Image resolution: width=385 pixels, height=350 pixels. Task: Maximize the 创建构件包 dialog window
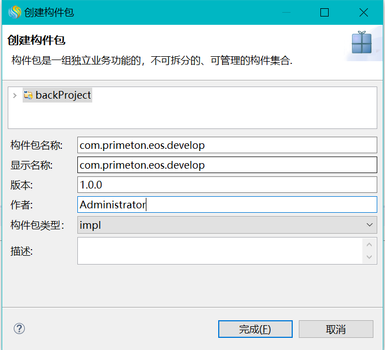click(x=324, y=12)
